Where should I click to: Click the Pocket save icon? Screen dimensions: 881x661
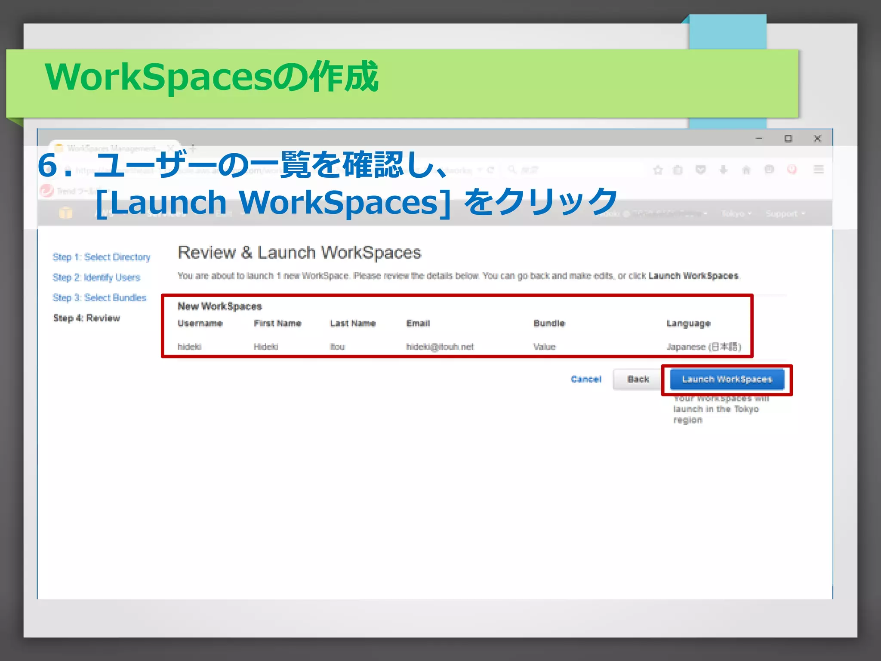click(700, 170)
